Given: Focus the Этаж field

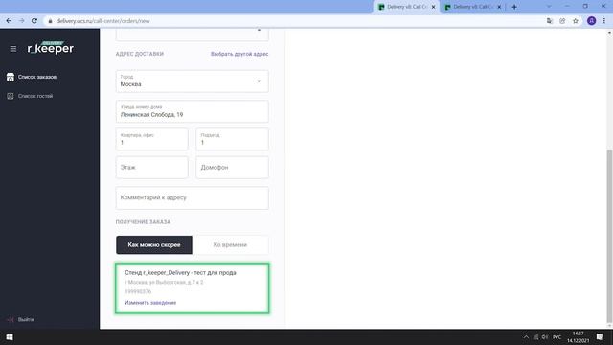Looking at the screenshot, I should click(x=151, y=167).
